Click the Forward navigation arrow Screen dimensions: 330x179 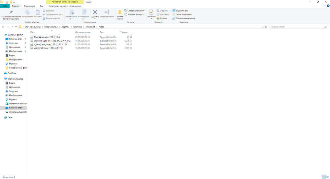tap(8, 27)
